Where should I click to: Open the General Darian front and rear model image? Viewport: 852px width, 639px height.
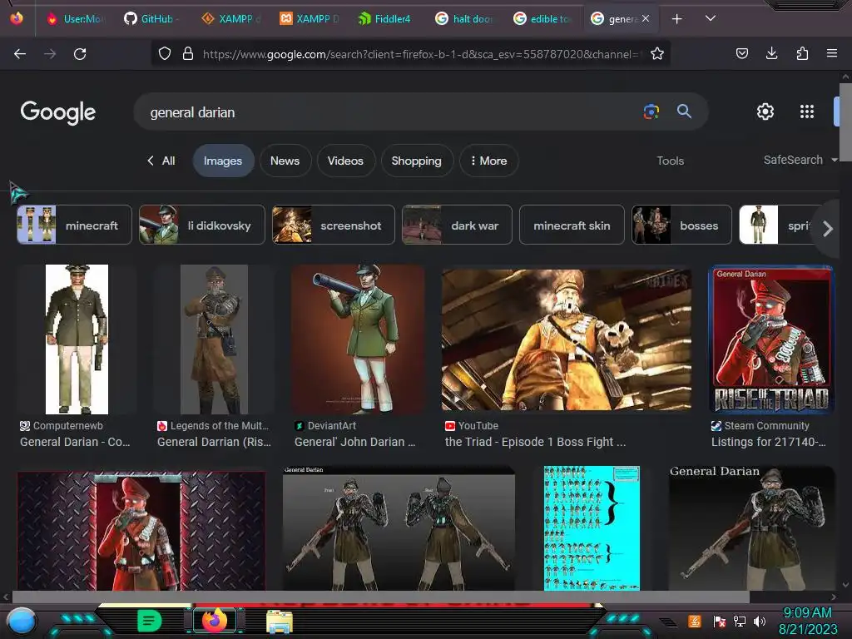click(x=399, y=528)
